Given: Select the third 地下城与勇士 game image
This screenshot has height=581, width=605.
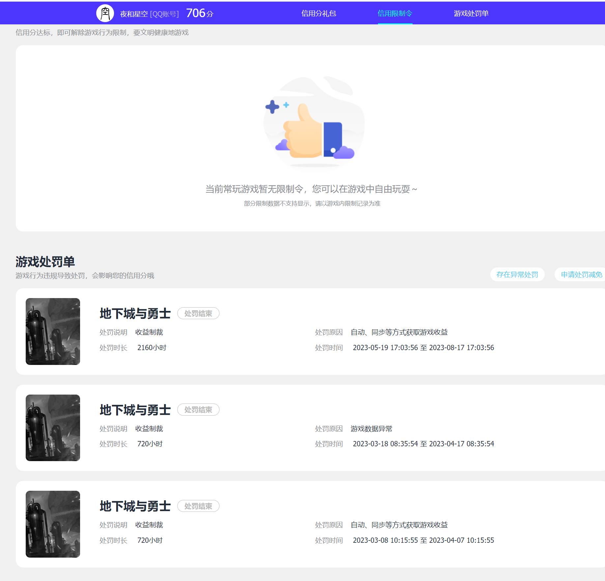Looking at the screenshot, I should click(x=53, y=525).
